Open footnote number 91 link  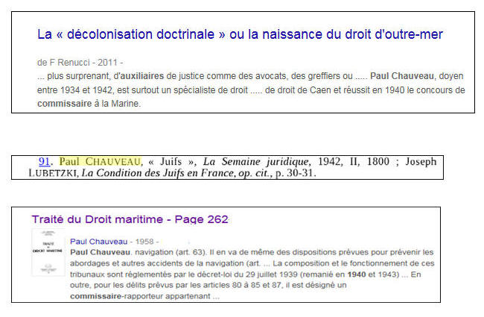(x=44, y=162)
